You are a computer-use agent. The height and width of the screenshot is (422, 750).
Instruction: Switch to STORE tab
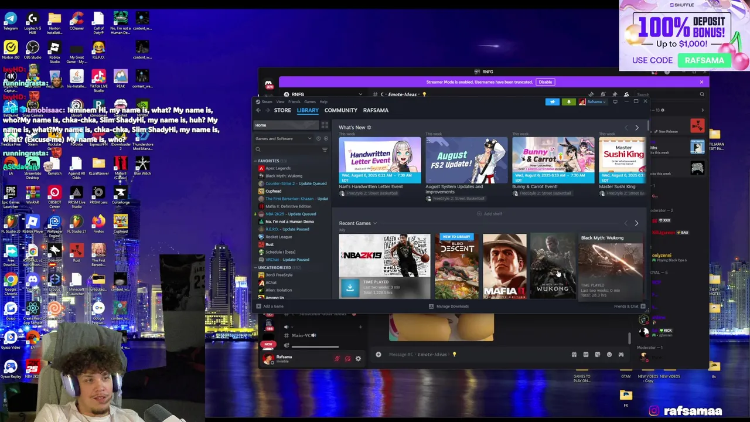coord(282,110)
